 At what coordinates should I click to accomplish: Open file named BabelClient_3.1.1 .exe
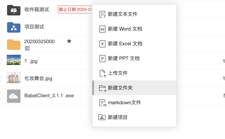(x=49, y=96)
